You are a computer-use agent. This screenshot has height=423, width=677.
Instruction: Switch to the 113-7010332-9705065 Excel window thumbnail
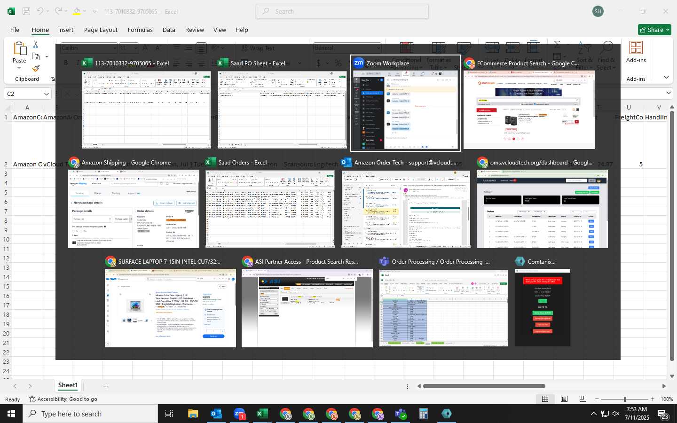click(x=146, y=110)
